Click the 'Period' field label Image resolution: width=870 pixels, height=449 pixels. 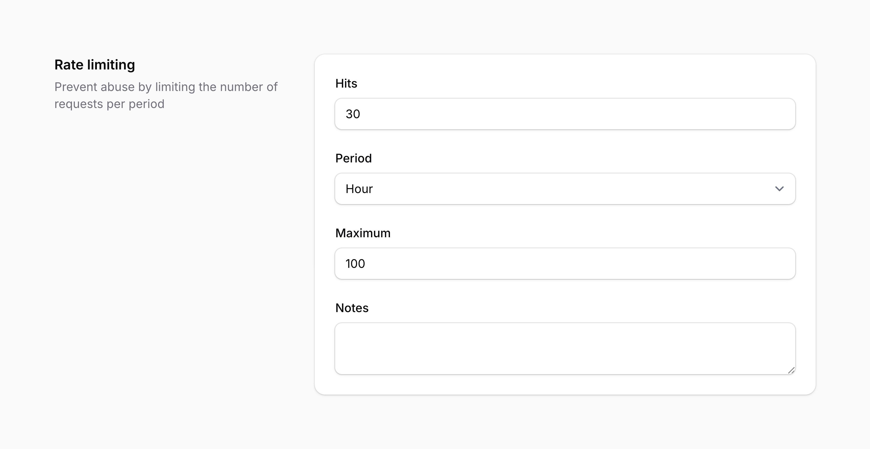[353, 158]
